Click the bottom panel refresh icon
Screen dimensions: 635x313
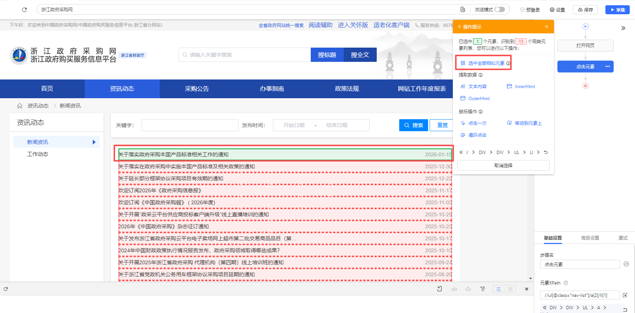point(6,289)
